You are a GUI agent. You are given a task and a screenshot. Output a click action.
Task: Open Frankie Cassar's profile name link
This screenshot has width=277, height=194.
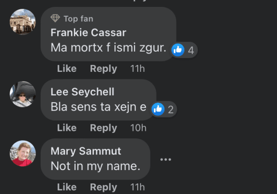[88, 33]
